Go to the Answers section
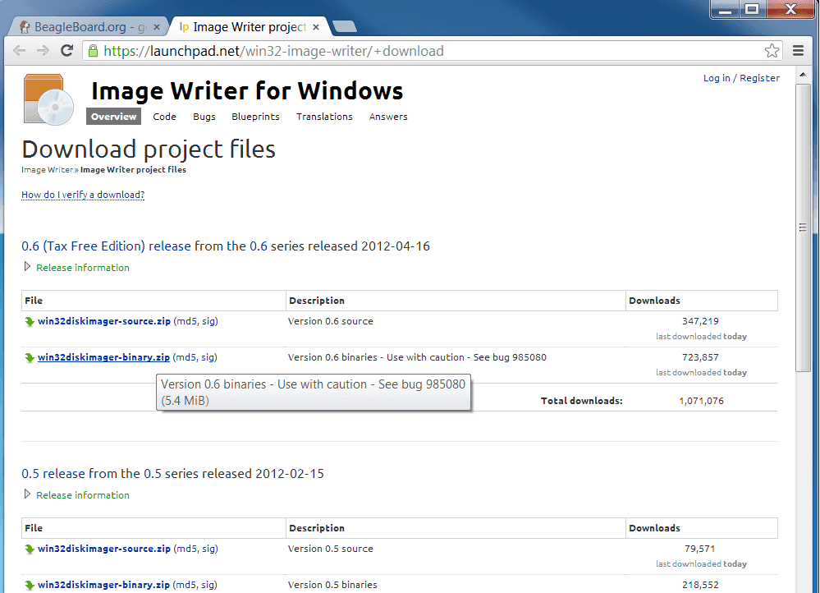Screen dimensions: 820x593 tap(388, 117)
